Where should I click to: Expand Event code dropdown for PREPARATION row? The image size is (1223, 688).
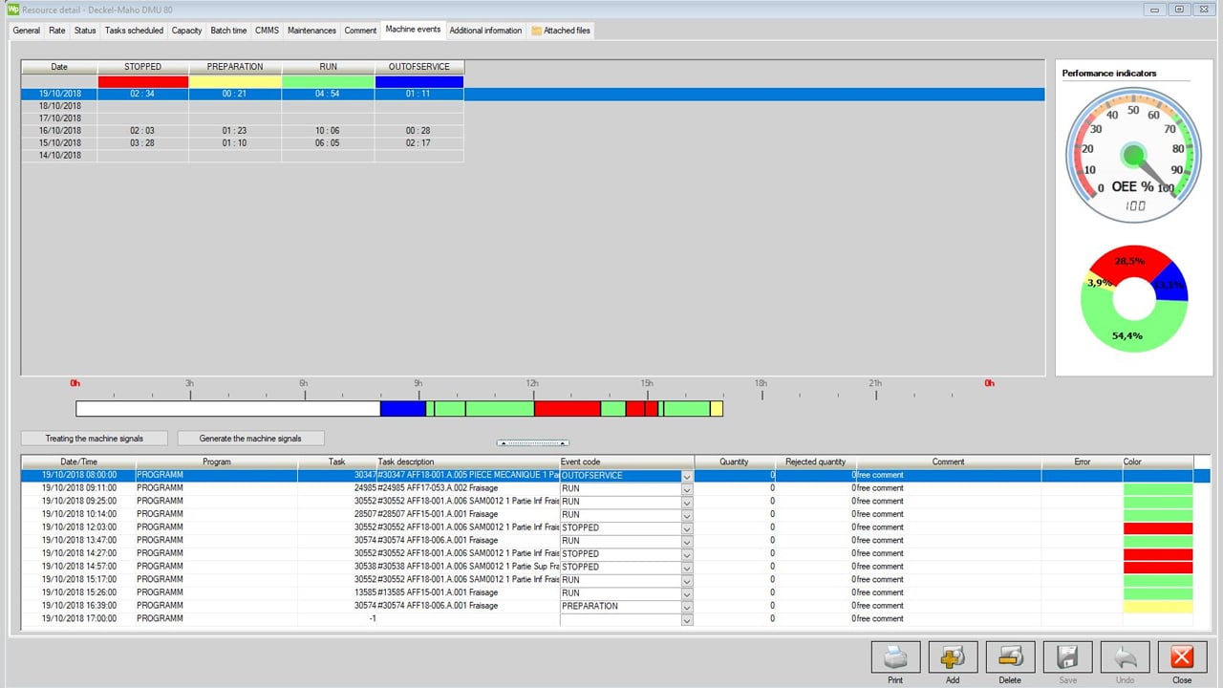click(686, 606)
